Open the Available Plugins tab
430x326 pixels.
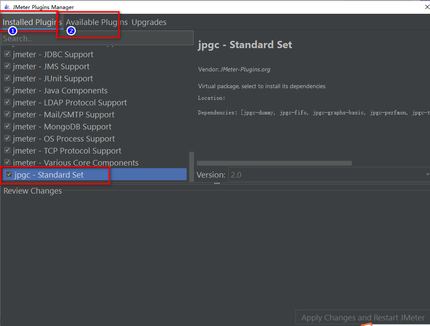pos(96,22)
